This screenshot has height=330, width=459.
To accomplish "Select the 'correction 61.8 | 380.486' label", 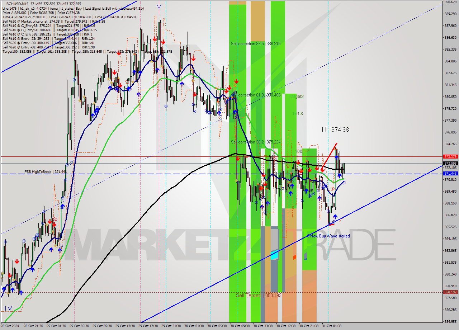I will [x=259, y=95].
